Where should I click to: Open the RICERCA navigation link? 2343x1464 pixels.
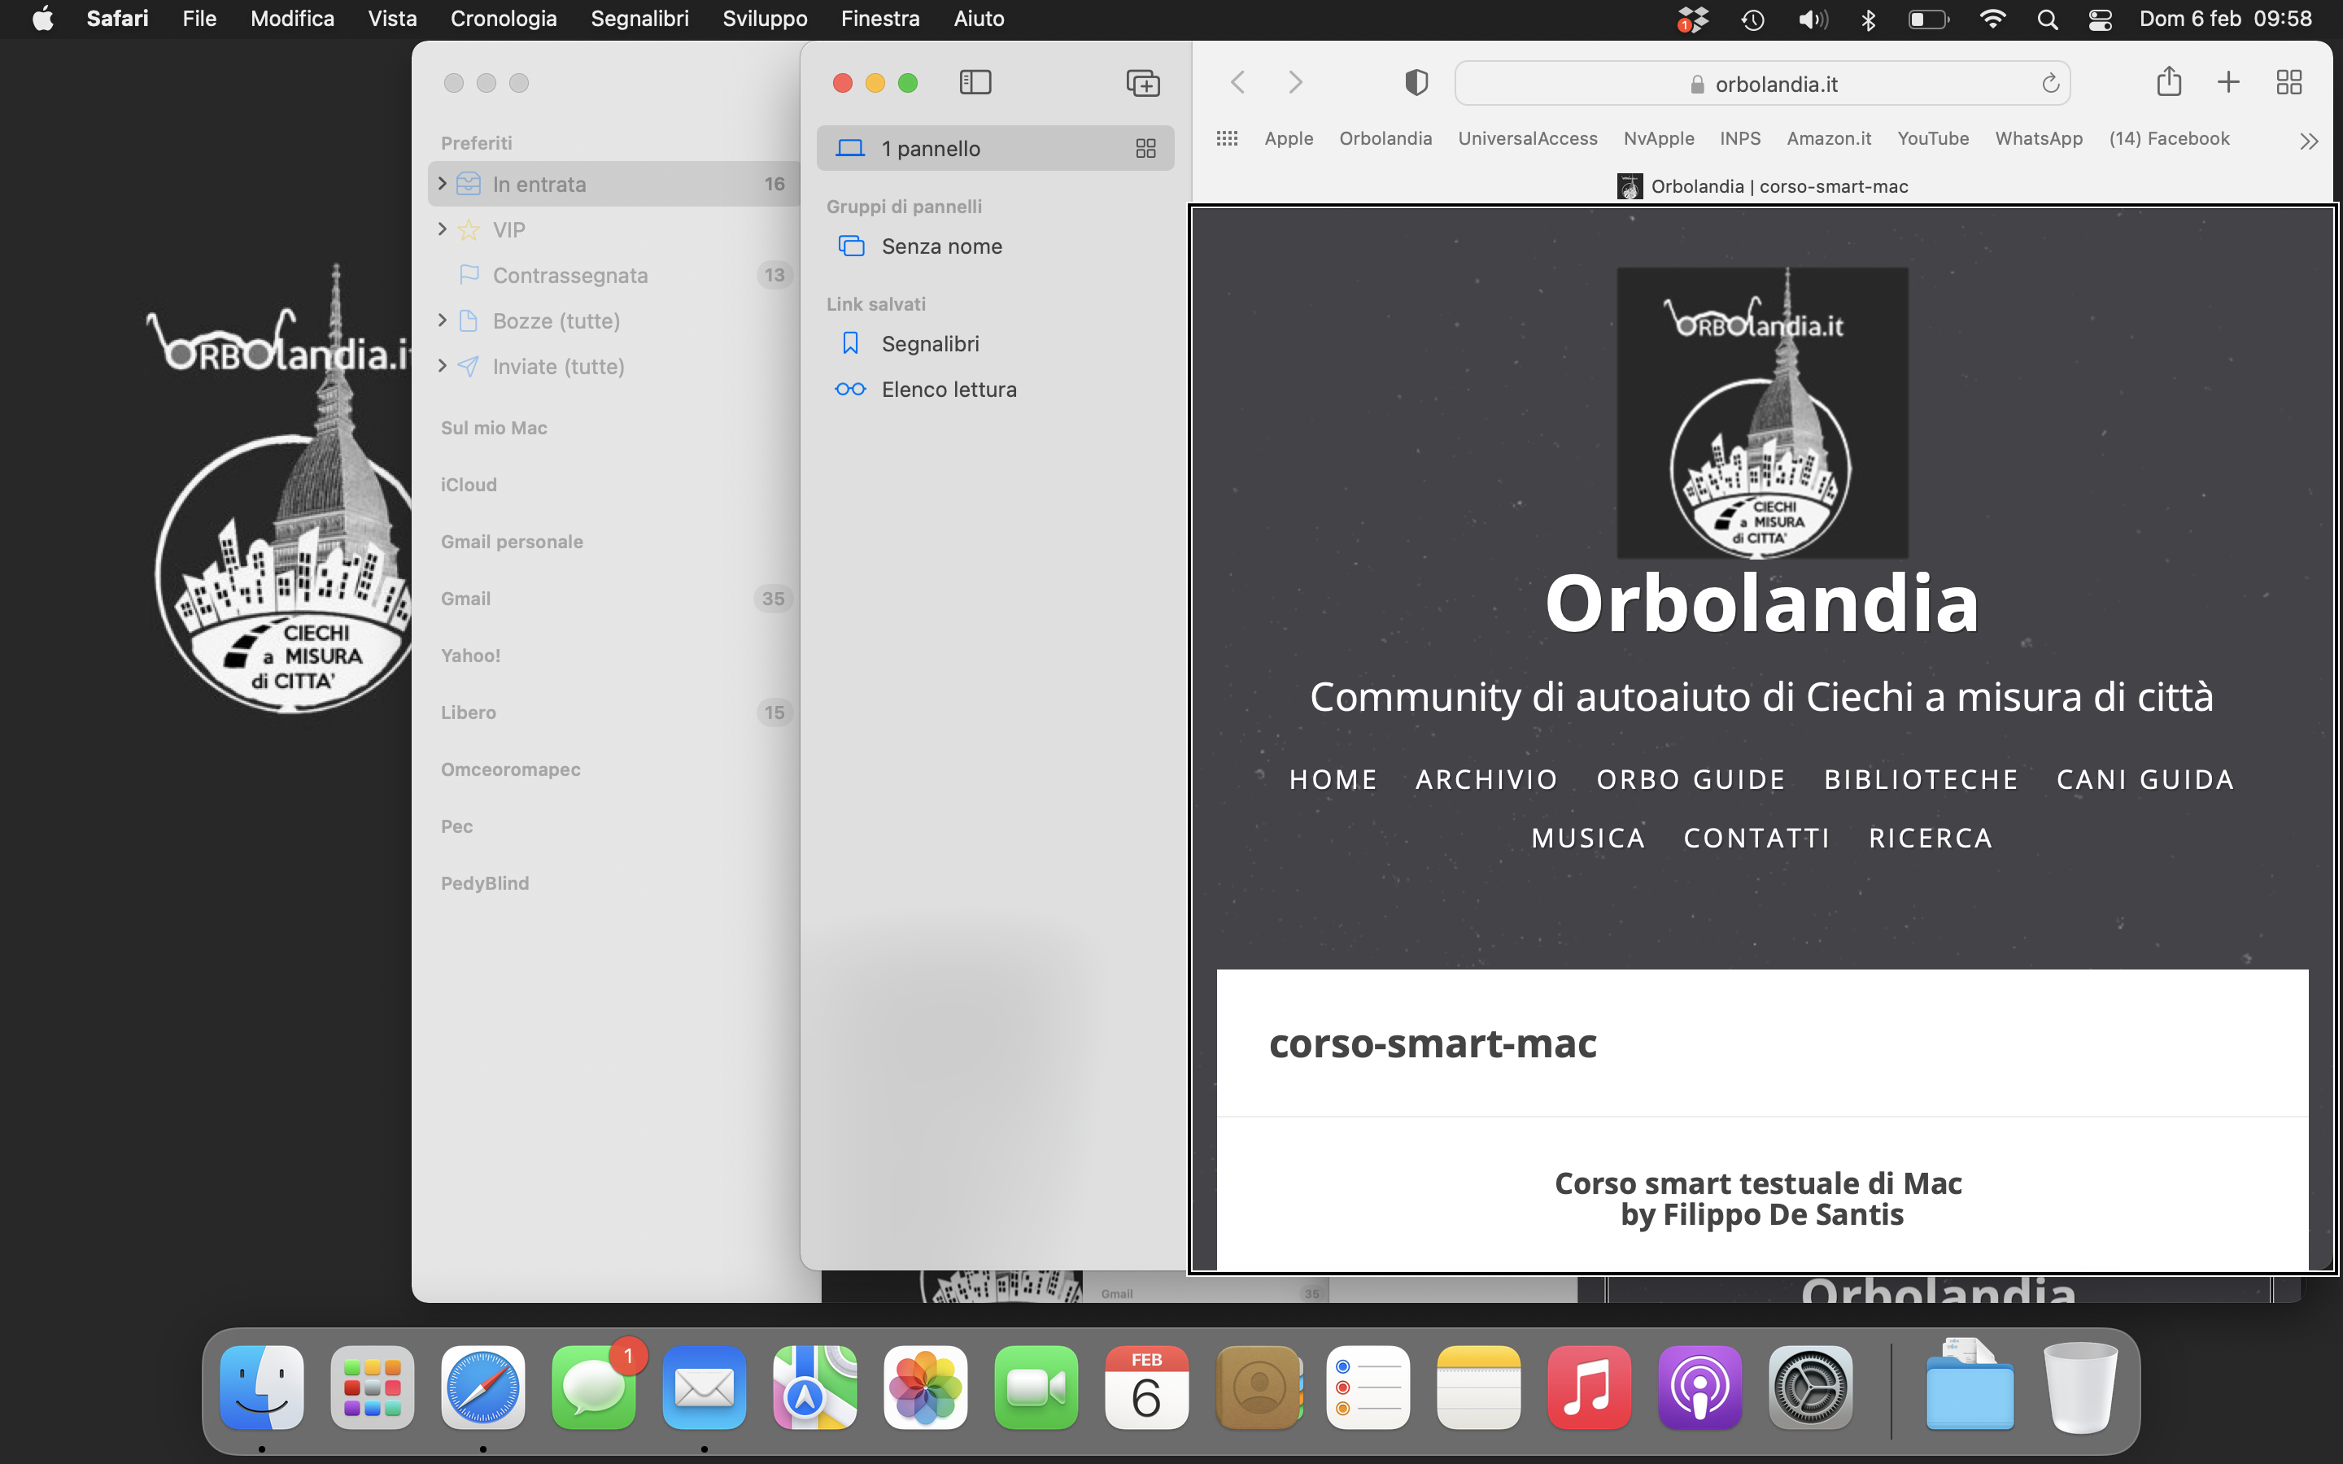(x=1931, y=838)
